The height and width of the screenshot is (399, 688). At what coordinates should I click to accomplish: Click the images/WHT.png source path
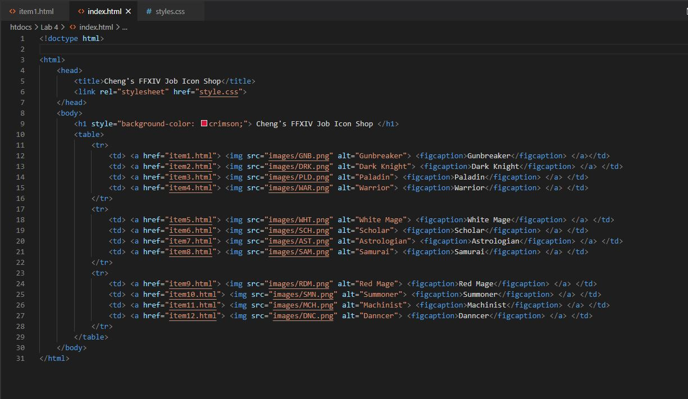(299, 219)
